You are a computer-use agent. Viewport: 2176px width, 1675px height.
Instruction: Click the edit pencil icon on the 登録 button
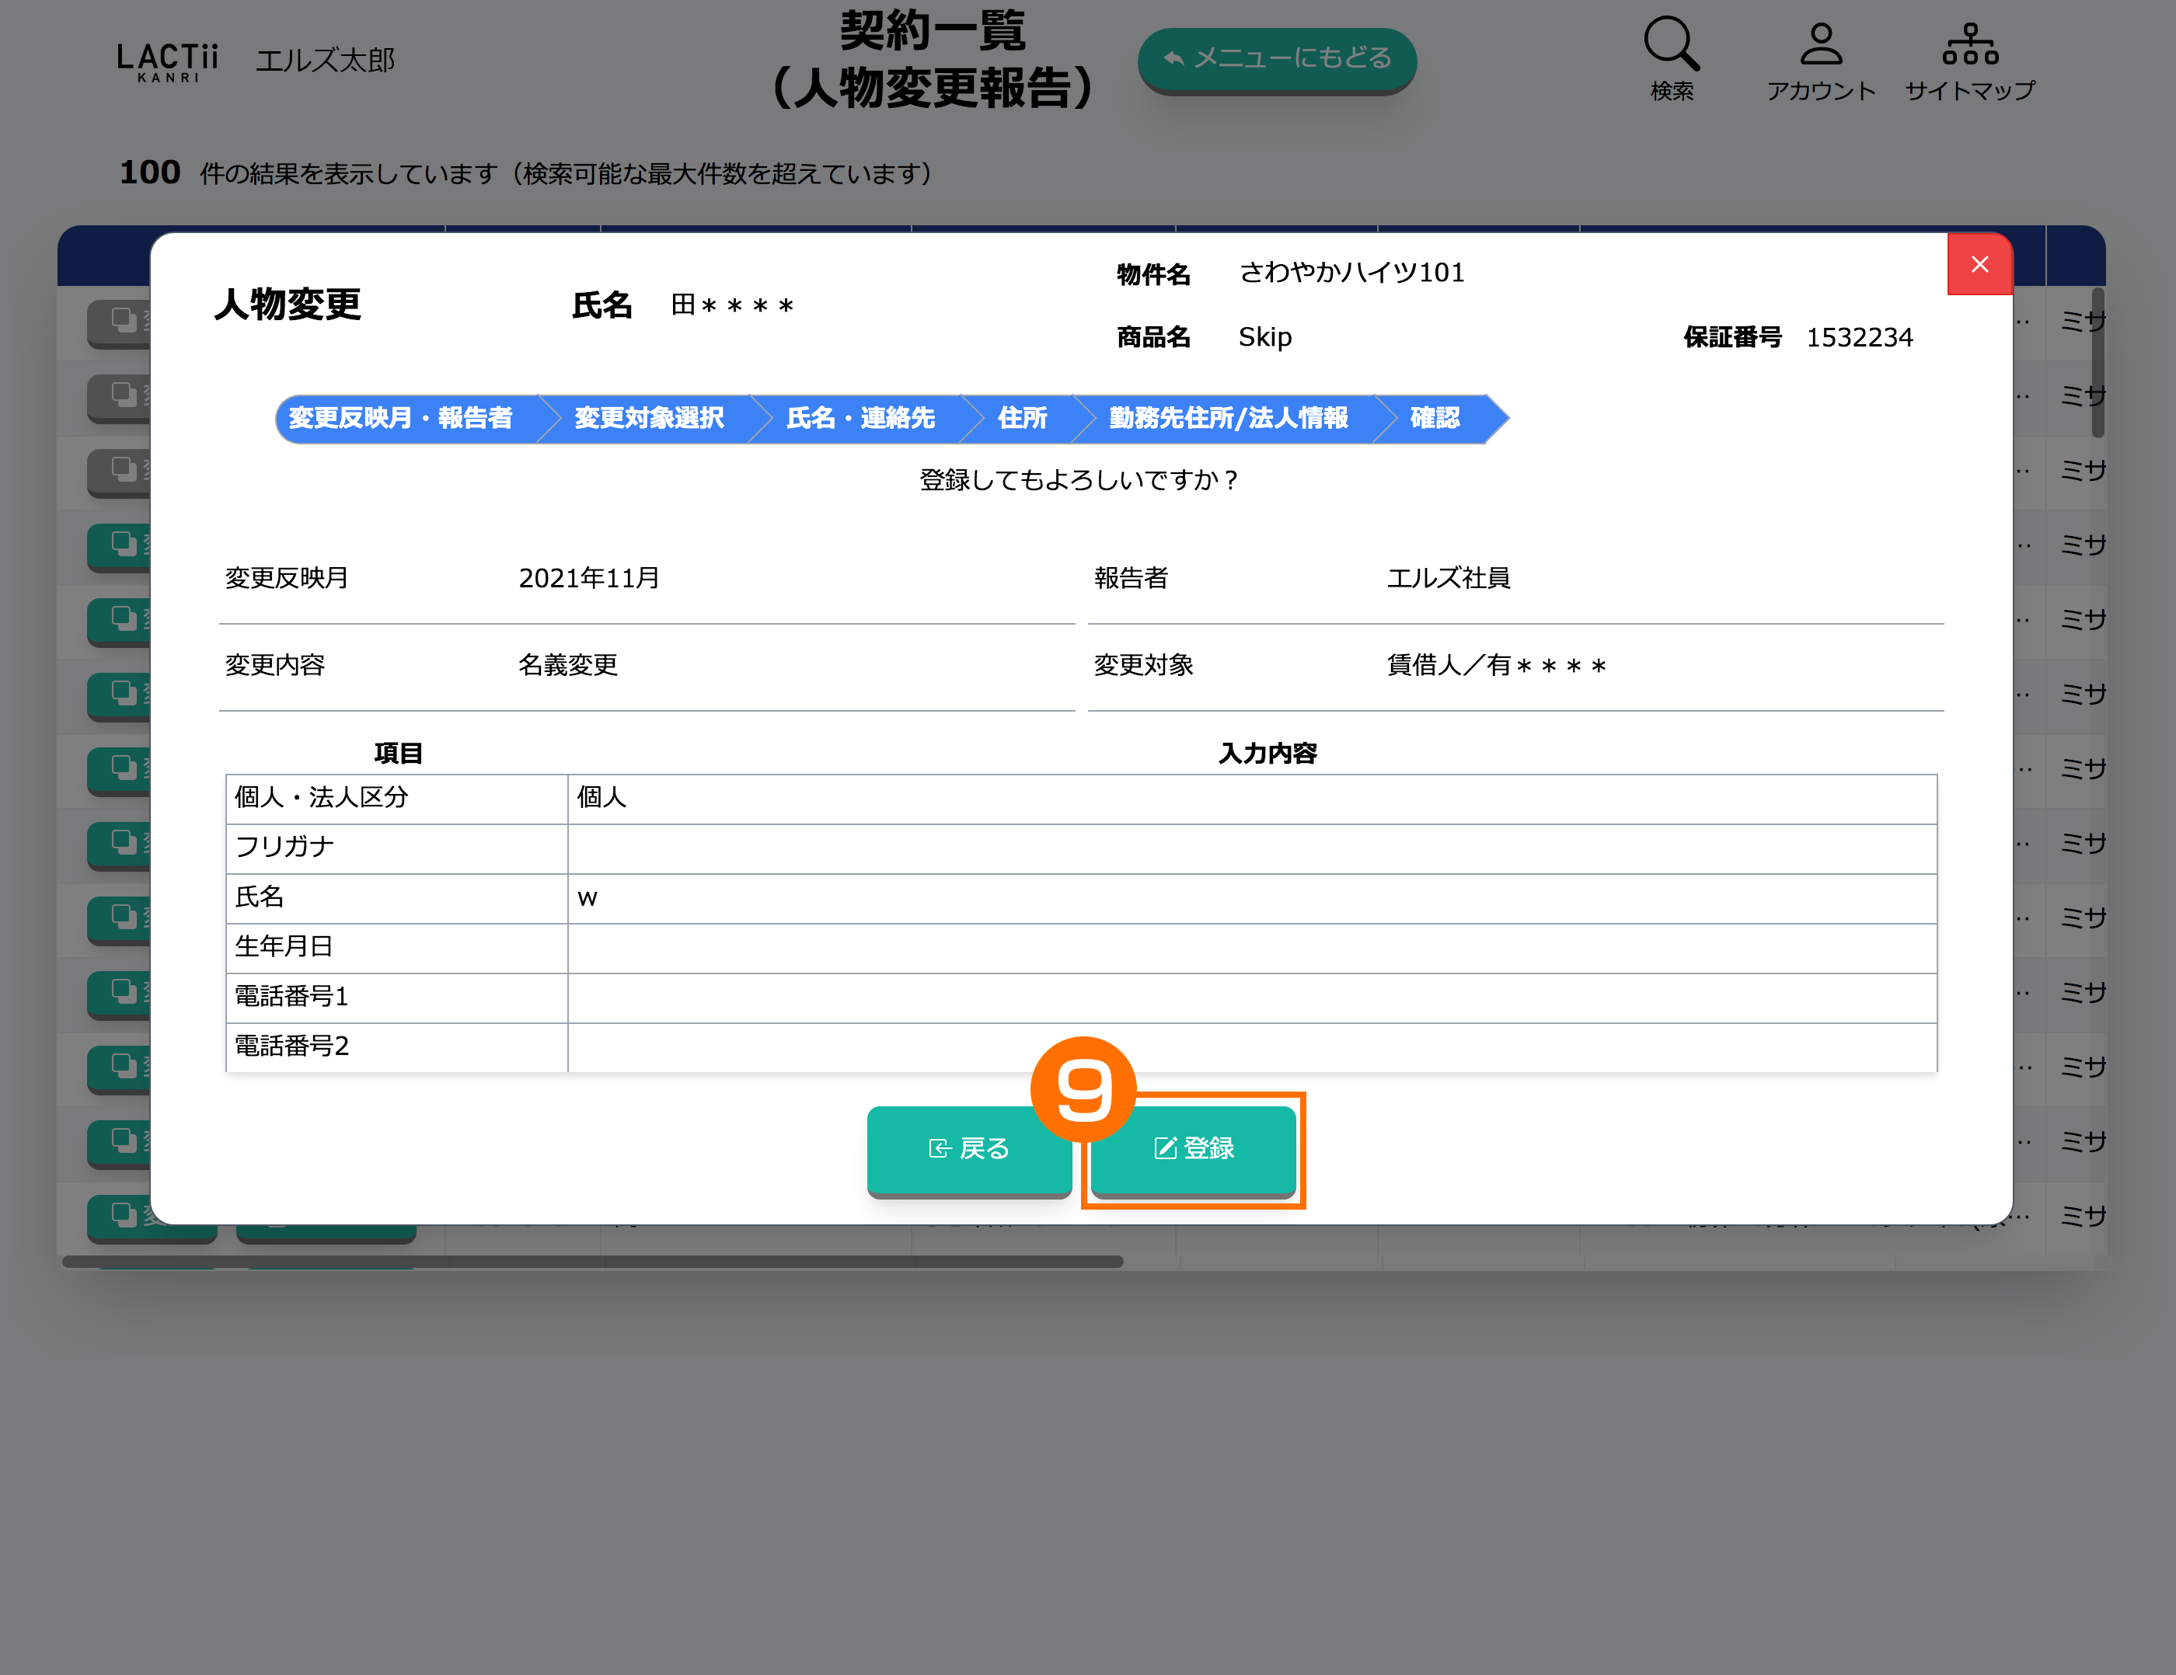1165,1148
